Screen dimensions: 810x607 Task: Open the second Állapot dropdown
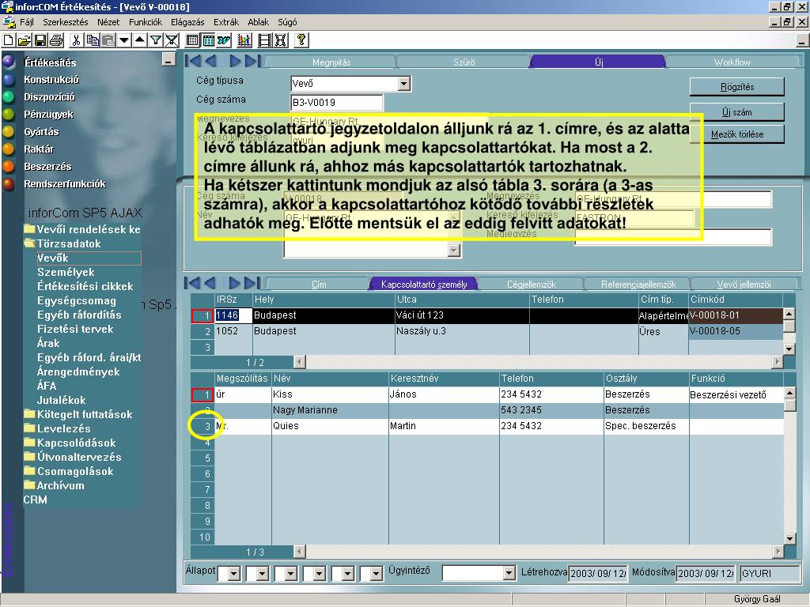pos(263,573)
